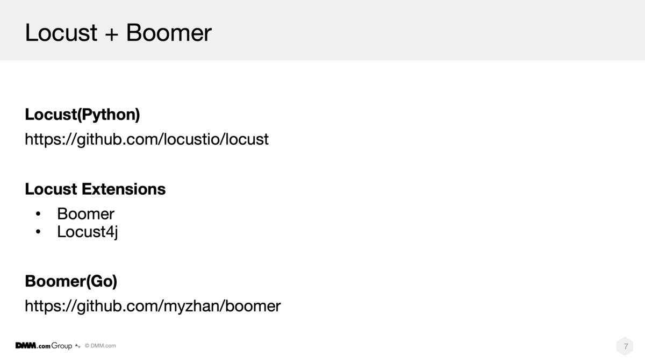645x363 pixels.
Task: Click the word Group in the footer logo
Action: (62, 346)
